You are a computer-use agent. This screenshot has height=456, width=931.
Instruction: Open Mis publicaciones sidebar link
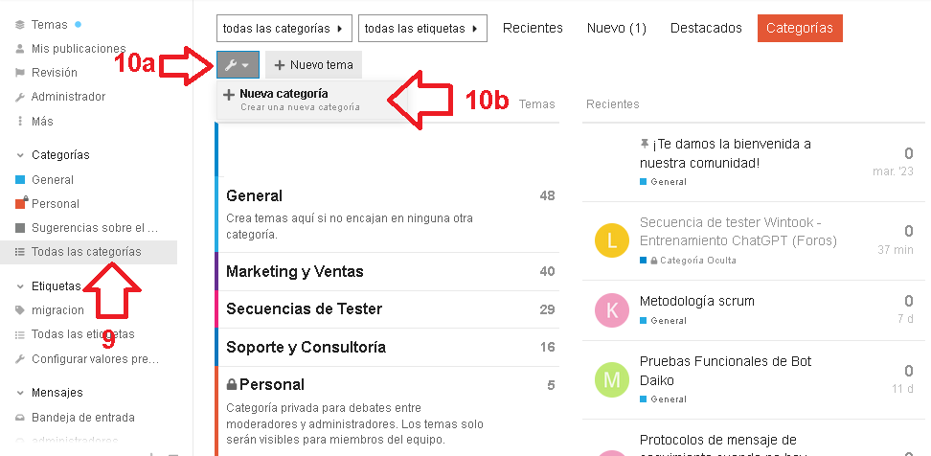(79, 49)
